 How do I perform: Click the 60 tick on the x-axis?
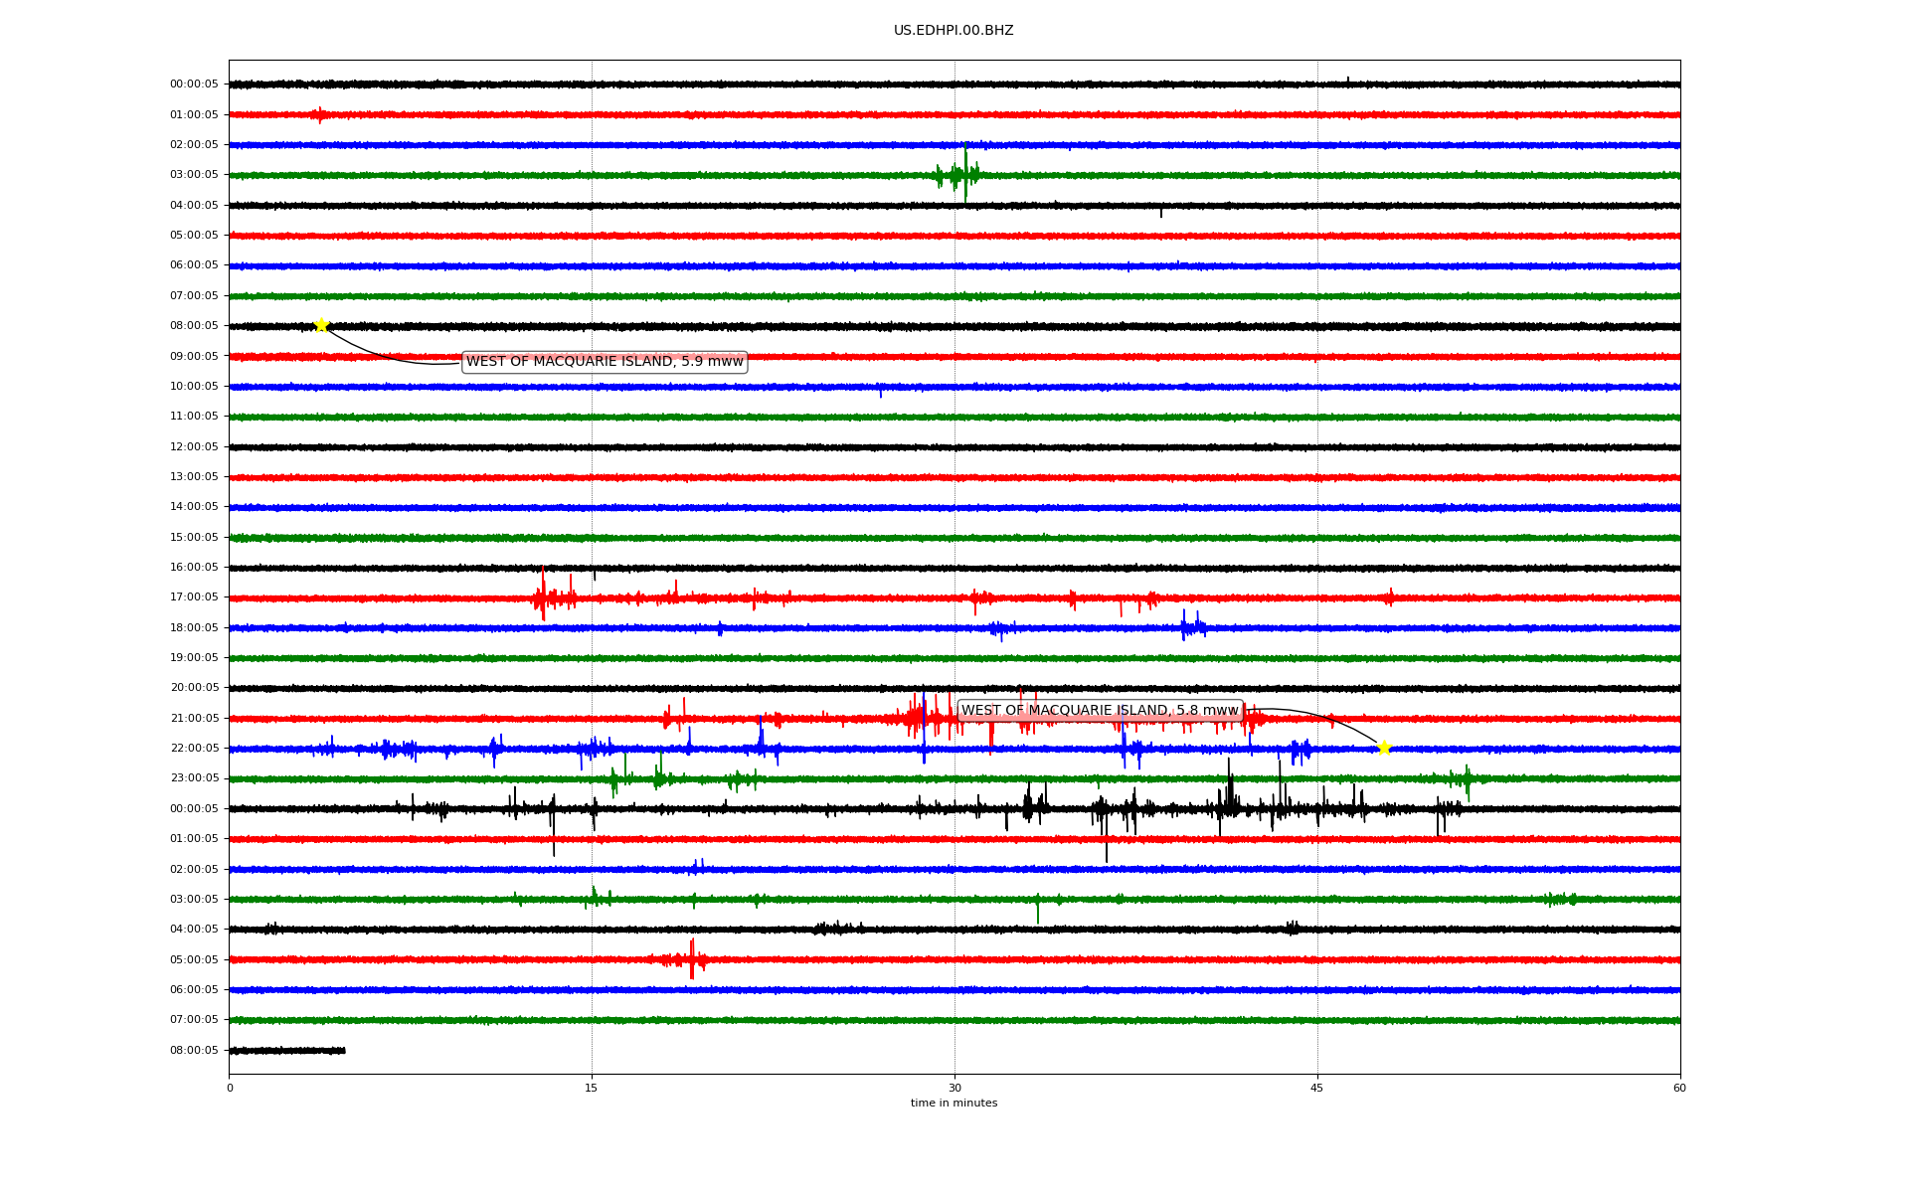tap(1679, 1088)
